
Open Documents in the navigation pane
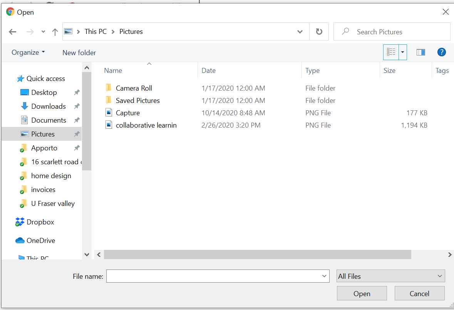49,120
